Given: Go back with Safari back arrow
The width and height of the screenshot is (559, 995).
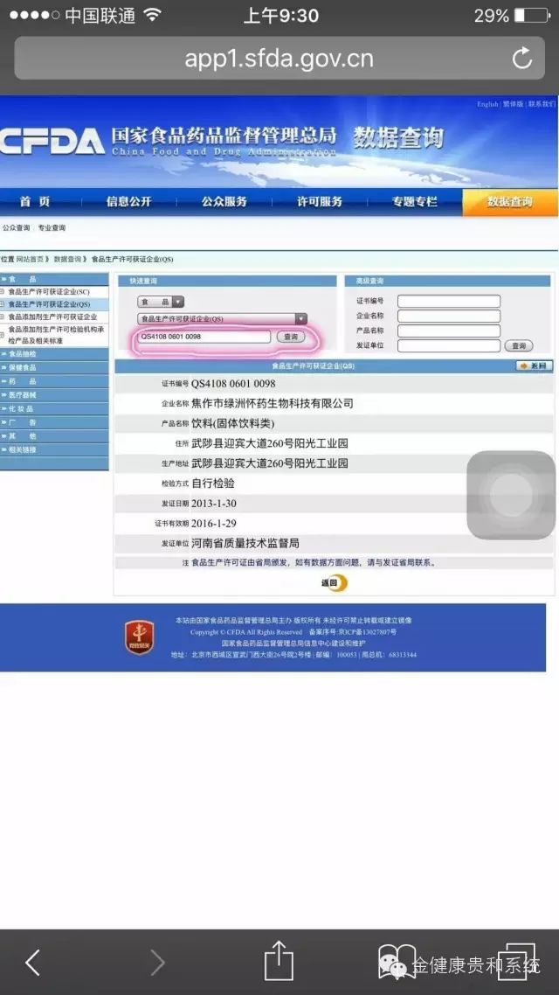Looking at the screenshot, I should [x=33, y=963].
